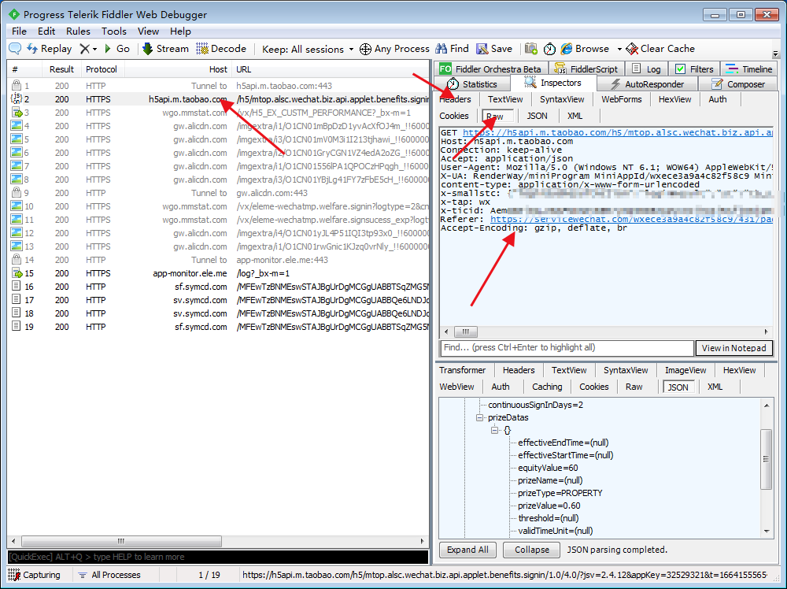Select request TextView inspector tab

pos(505,99)
